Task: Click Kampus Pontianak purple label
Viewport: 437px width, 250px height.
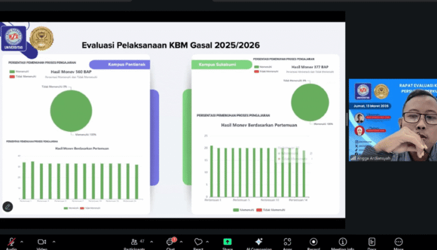Action: click(x=120, y=64)
